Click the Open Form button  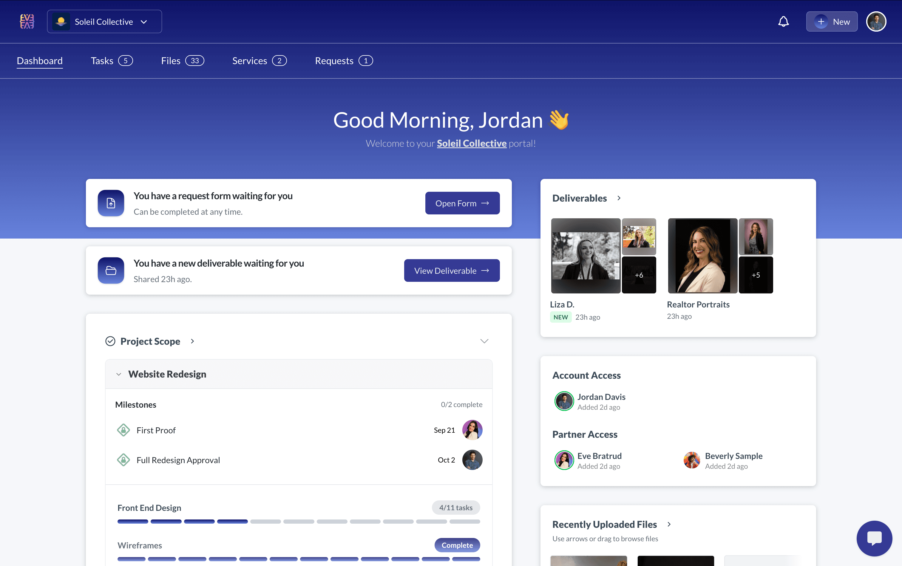(x=462, y=203)
